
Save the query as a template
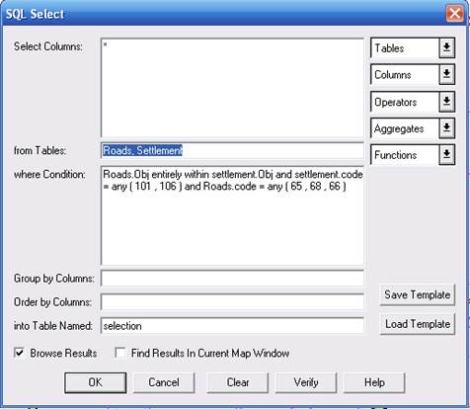pos(418,294)
